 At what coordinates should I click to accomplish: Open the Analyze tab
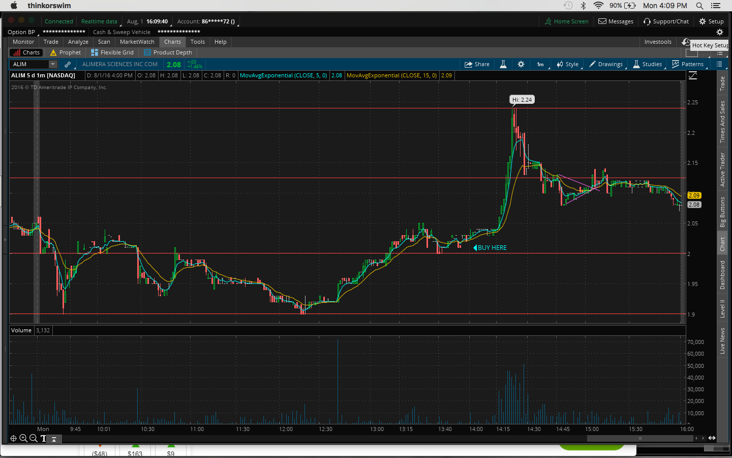[x=78, y=42]
